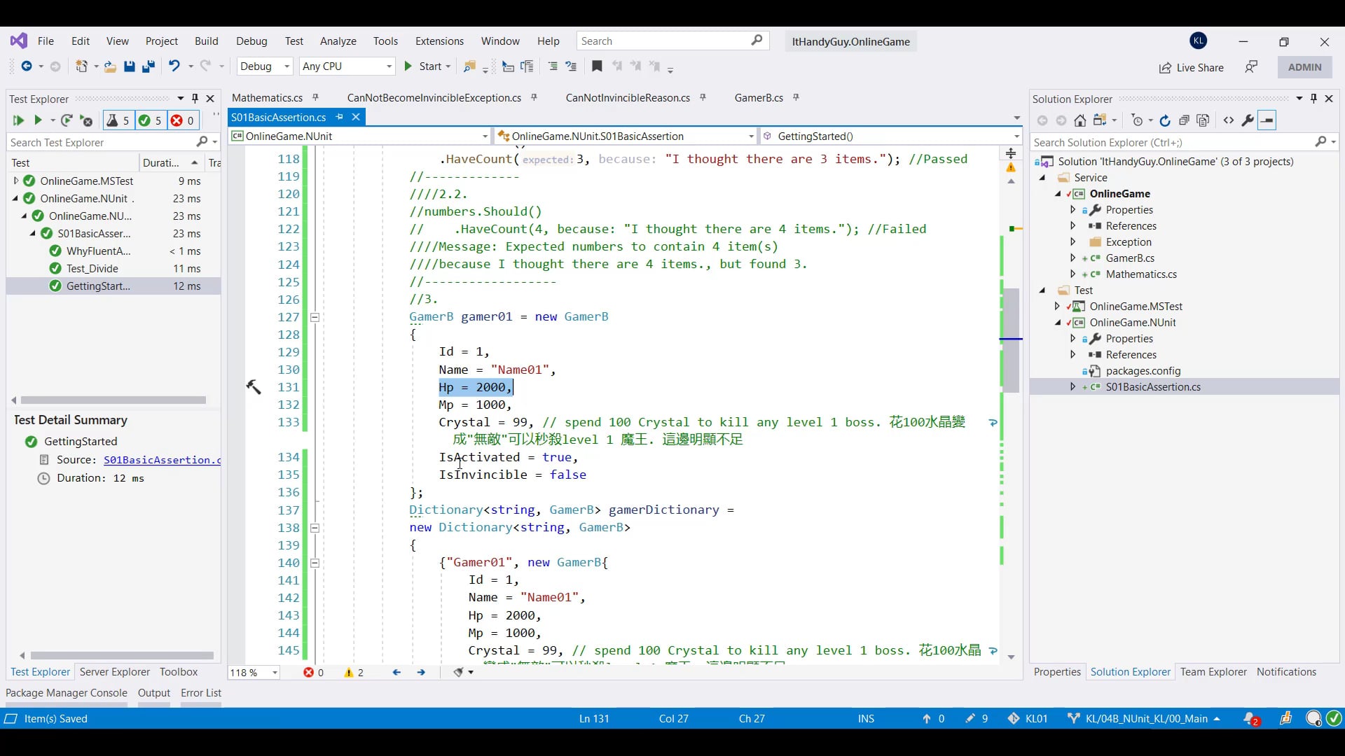Open Properties wrench icon in Solution Explorer
The image size is (1345, 756).
pyautogui.click(x=1248, y=120)
